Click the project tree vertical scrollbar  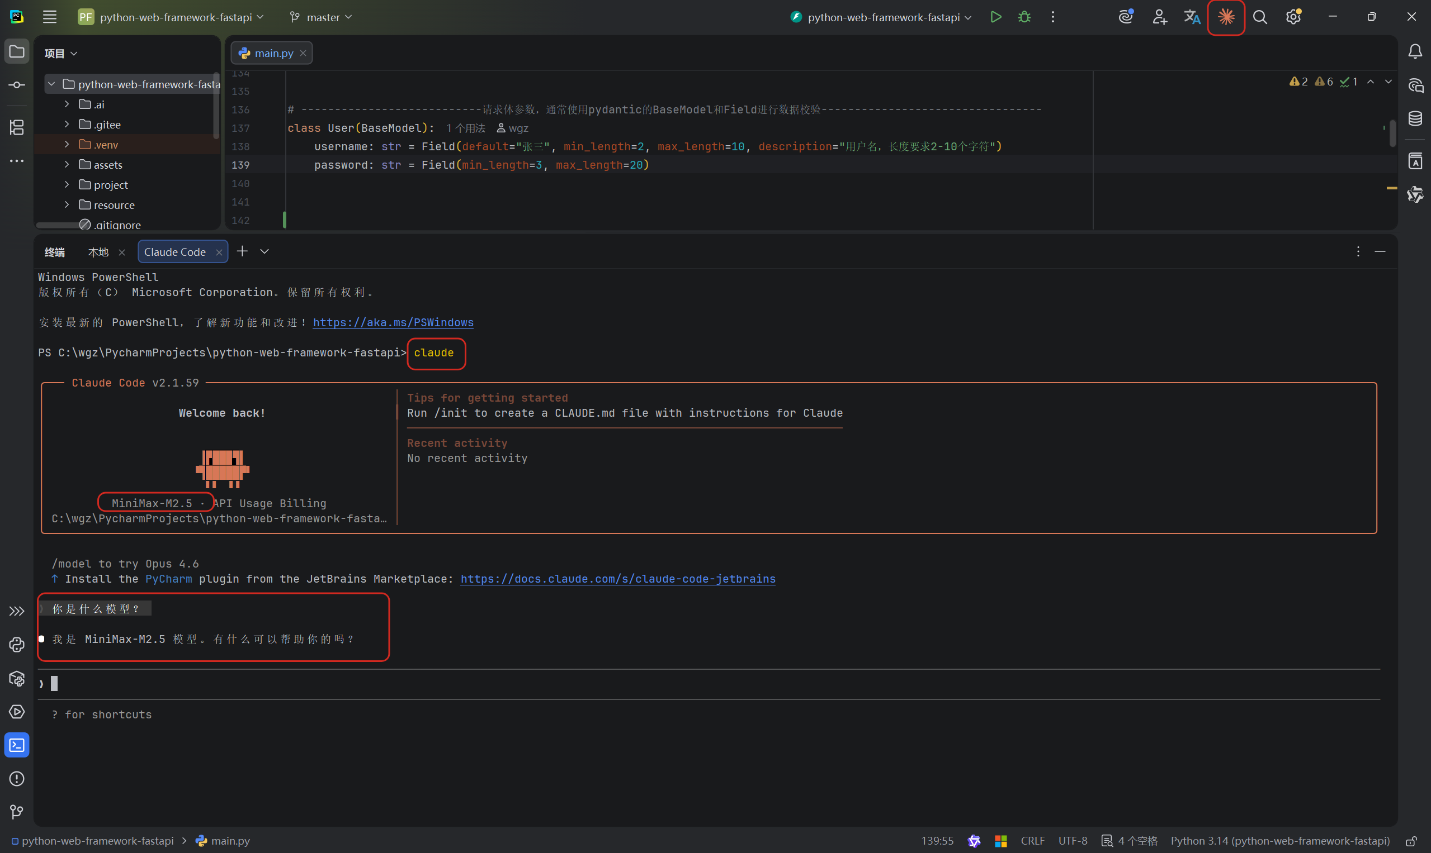216,106
